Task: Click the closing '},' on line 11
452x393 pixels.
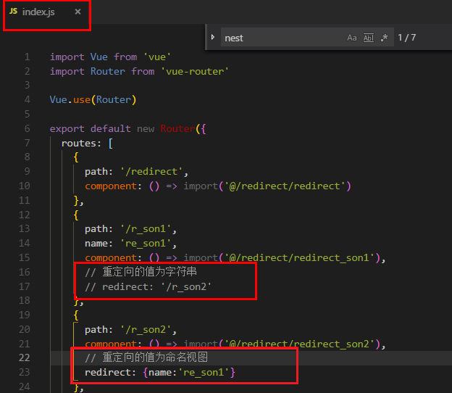Action: pyautogui.click(x=78, y=201)
